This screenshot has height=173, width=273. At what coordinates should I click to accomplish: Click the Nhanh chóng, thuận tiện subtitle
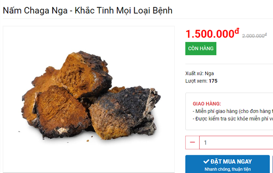point(227,169)
